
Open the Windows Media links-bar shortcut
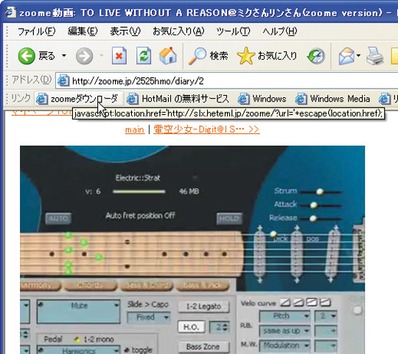[x=332, y=99]
